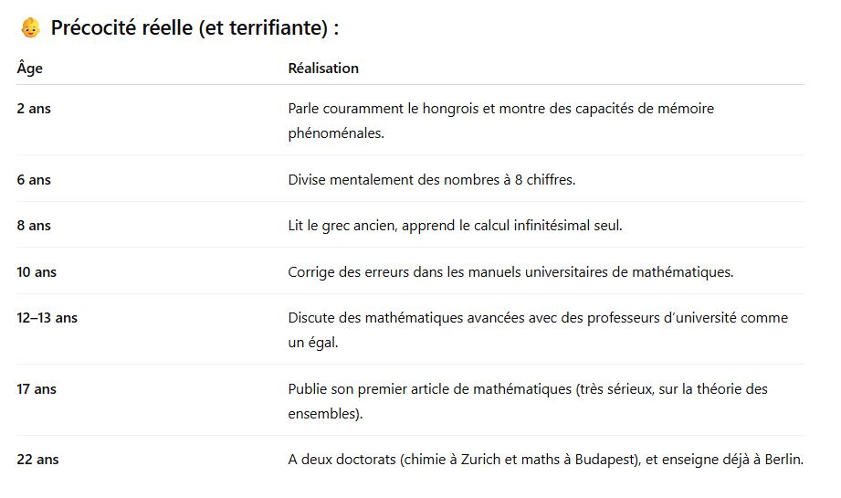The height and width of the screenshot is (498, 841).
Task: Click text about first mathematics article published
Action: point(528,401)
